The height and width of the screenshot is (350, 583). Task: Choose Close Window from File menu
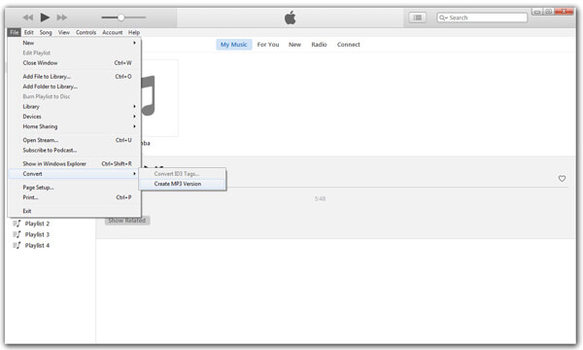(75, 63)
